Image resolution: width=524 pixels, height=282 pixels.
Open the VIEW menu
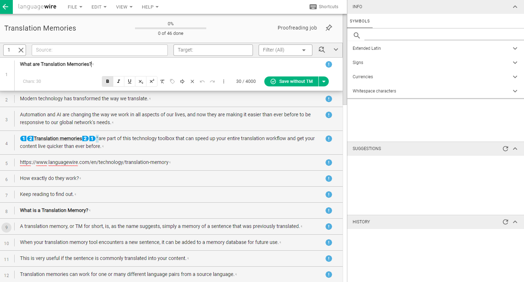point(124,7)
